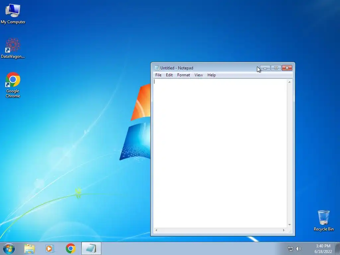Minimize the Notepad window
The width and height of the screenshot is (340, 255).
pos(265,68)
